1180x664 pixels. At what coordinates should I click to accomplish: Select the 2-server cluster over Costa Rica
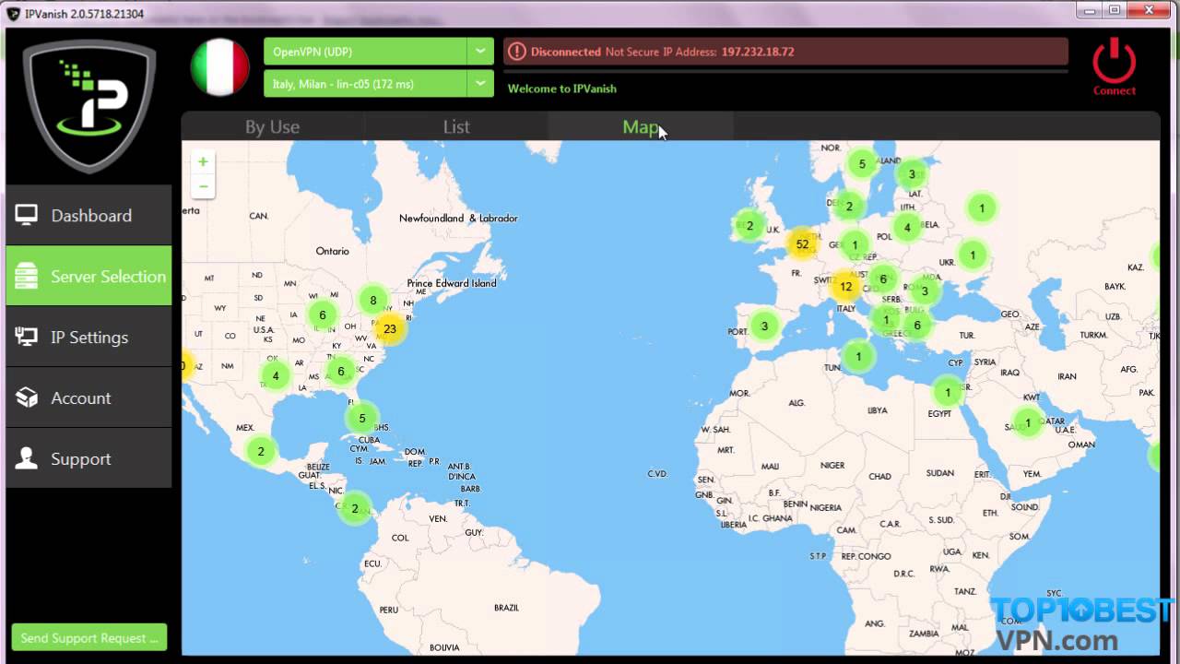click(x=355, y=508)
